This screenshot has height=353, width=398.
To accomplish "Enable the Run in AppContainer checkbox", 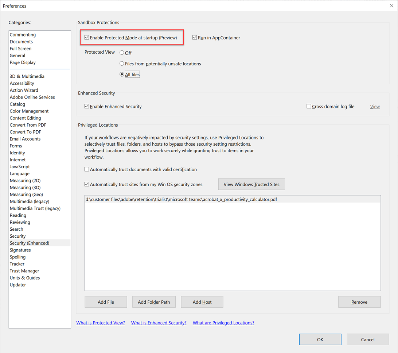I will [195, 37].
